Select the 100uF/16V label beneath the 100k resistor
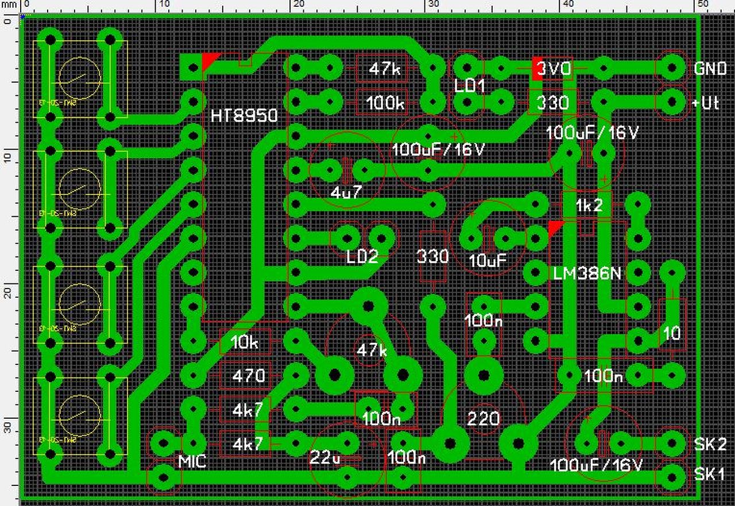Image resolution: width=735 pixels, height=506 pixels. click(x=439, y=149)
